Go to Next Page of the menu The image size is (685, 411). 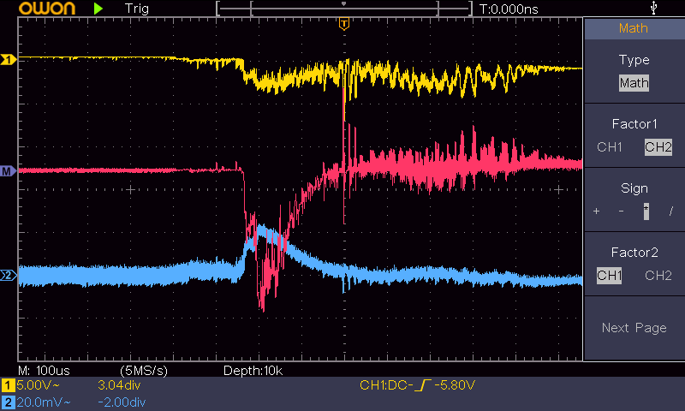pyautogui.click(x=634, y=328)
